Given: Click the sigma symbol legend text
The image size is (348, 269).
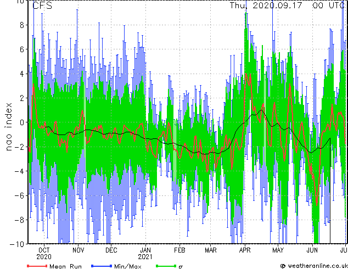Looking at the screenshot, I should (181, 267).
